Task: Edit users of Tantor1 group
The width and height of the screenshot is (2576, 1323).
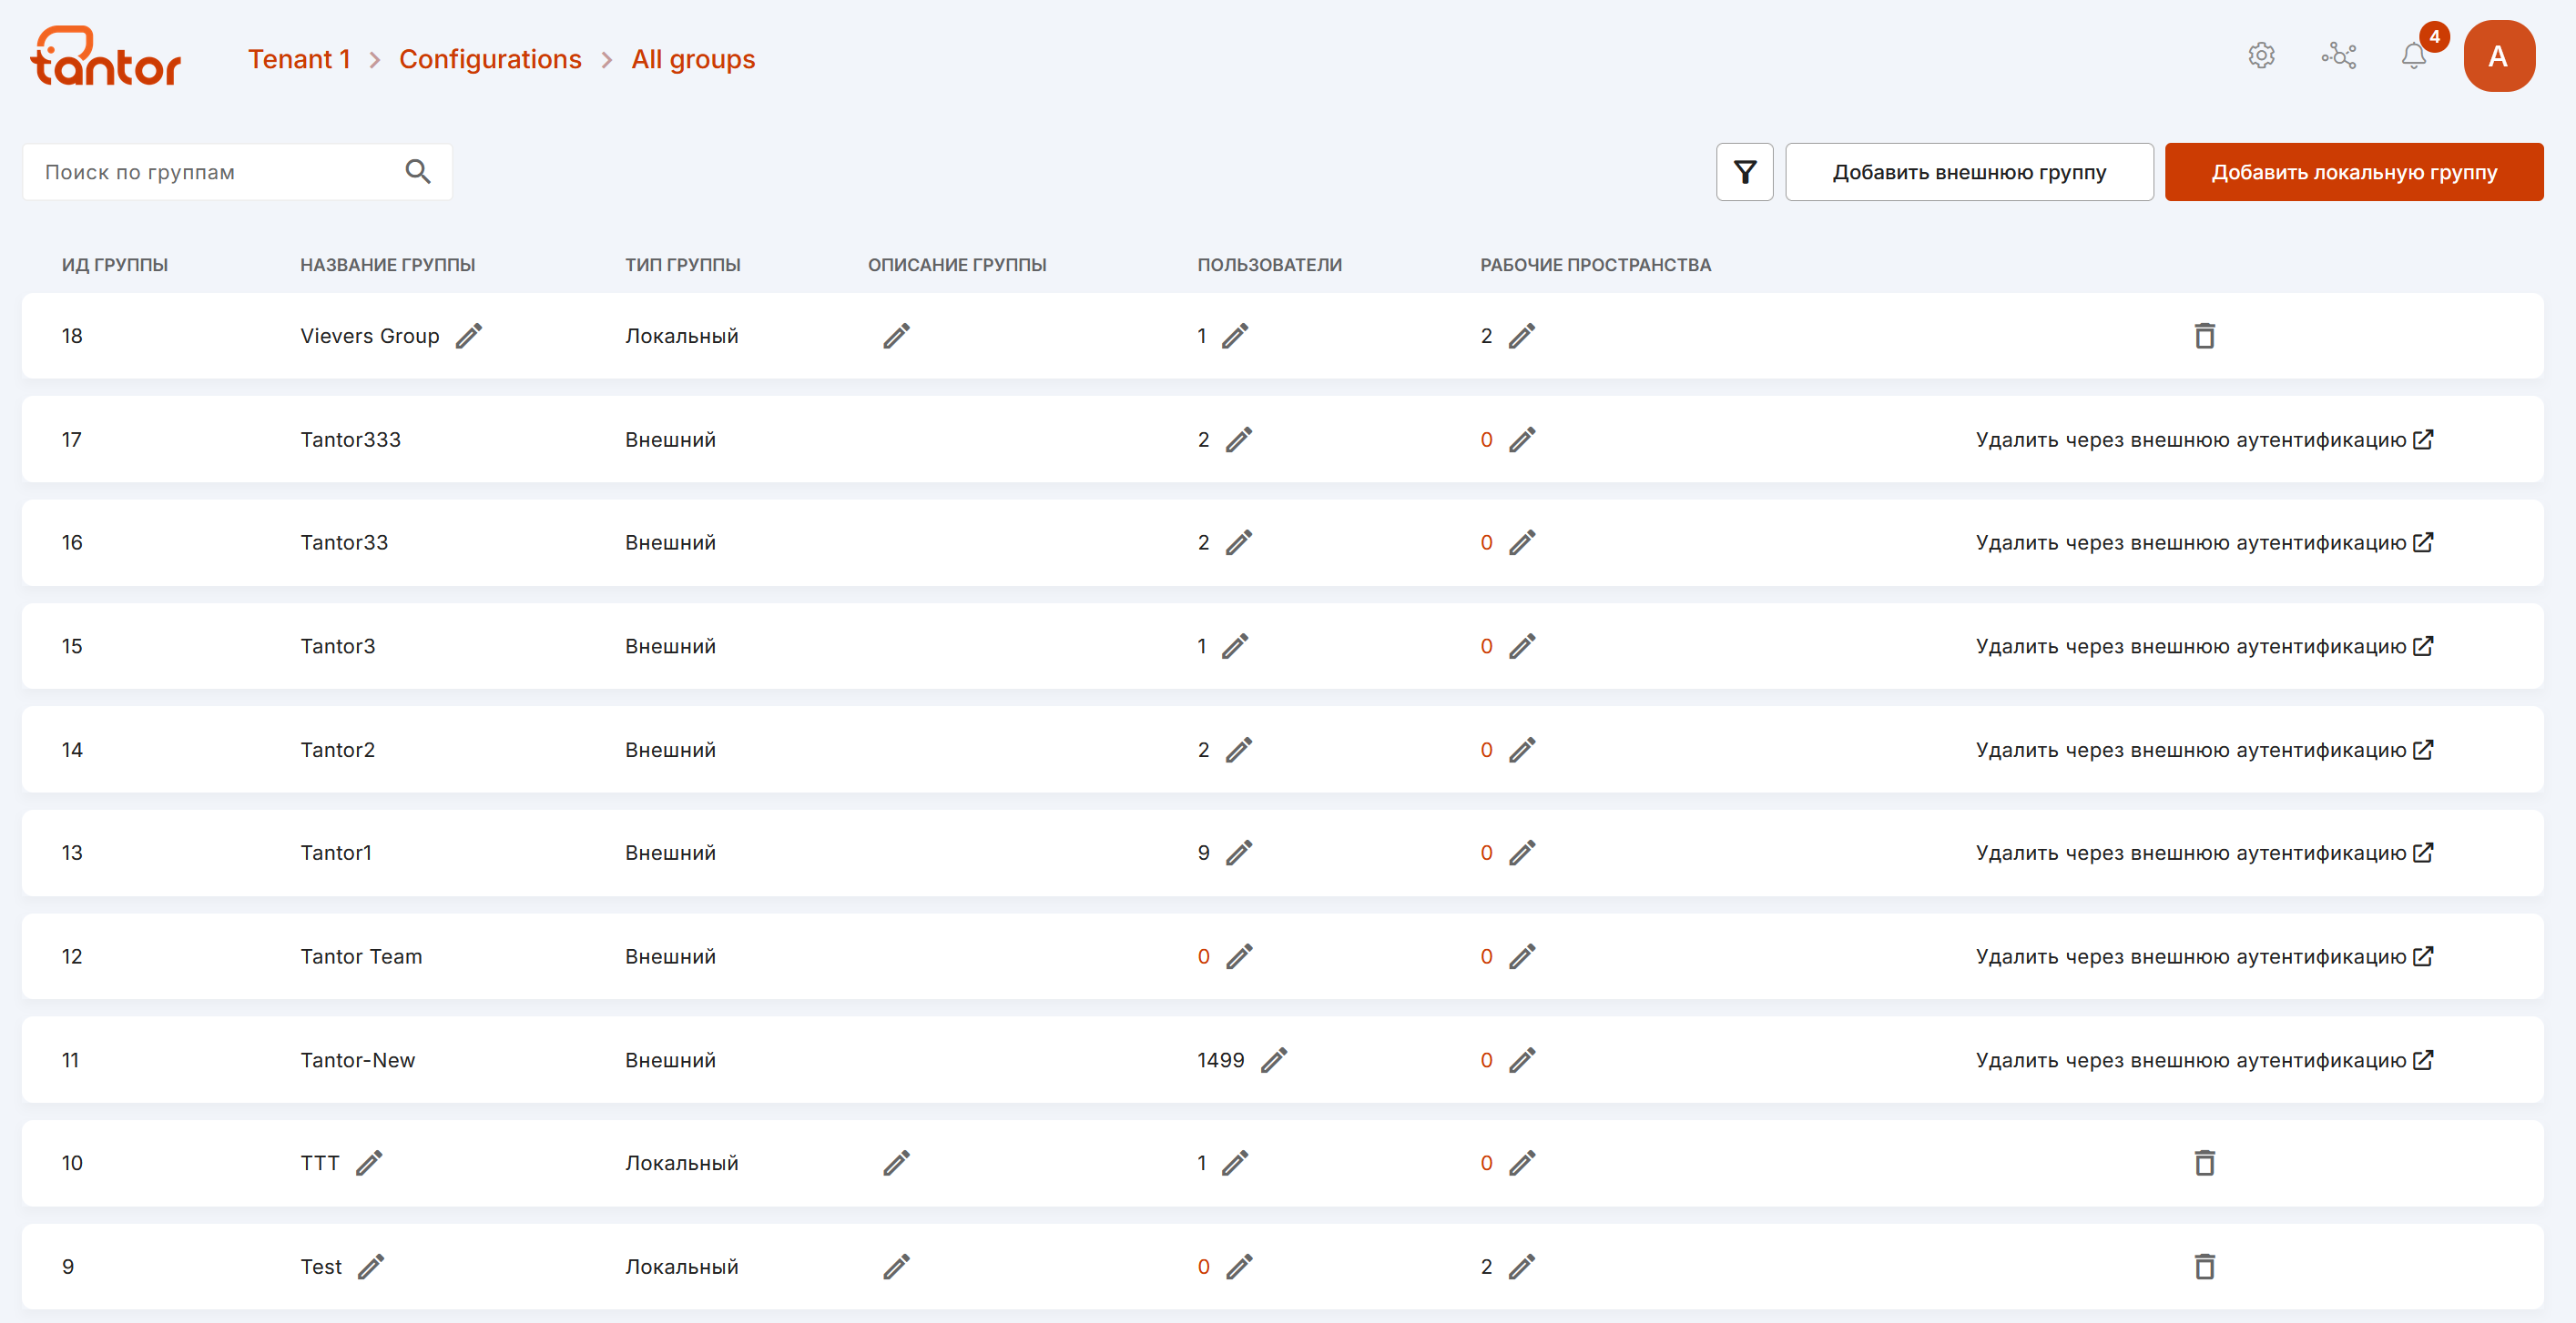Action: (x=1239, y=853)
